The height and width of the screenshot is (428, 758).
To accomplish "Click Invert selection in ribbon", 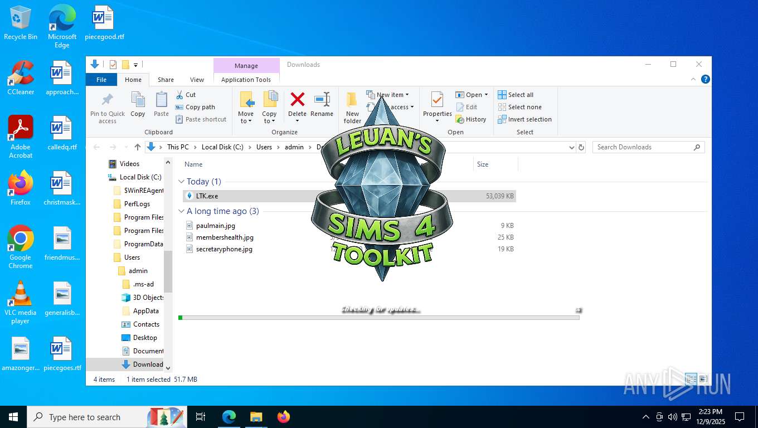I will [524, 119].
